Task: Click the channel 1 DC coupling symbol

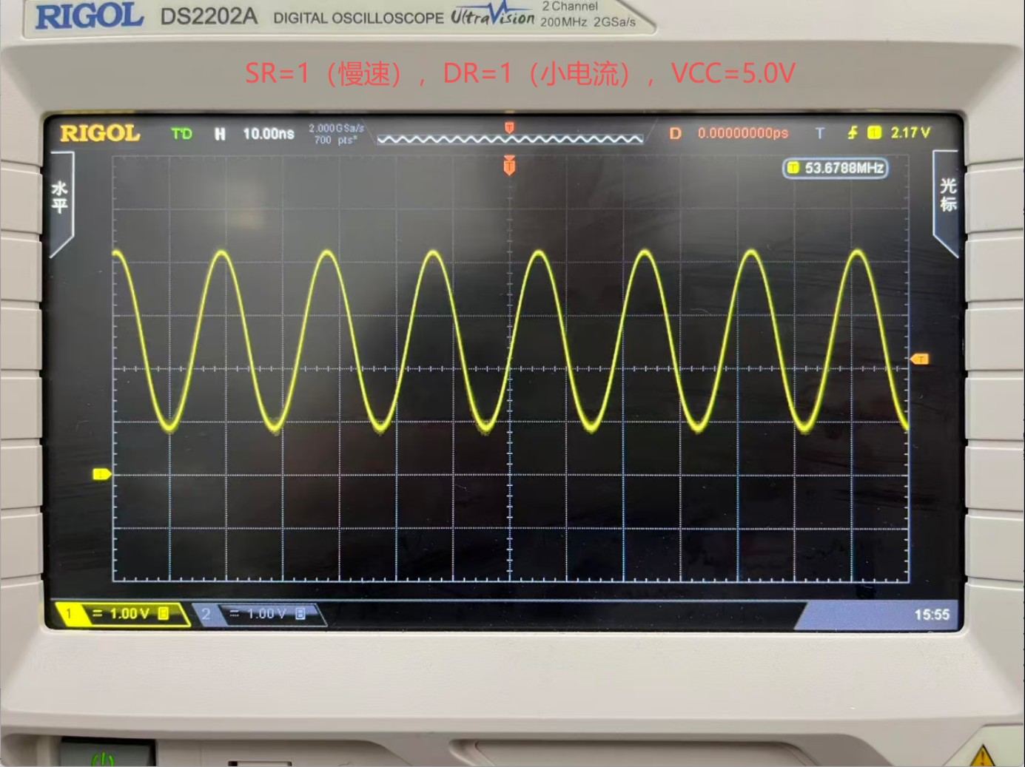Action: (97, 613)
